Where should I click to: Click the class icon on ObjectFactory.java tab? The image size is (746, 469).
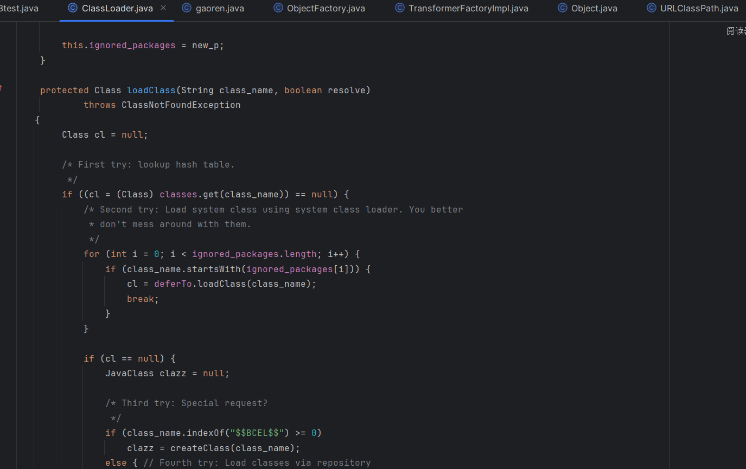coord(278,8)
